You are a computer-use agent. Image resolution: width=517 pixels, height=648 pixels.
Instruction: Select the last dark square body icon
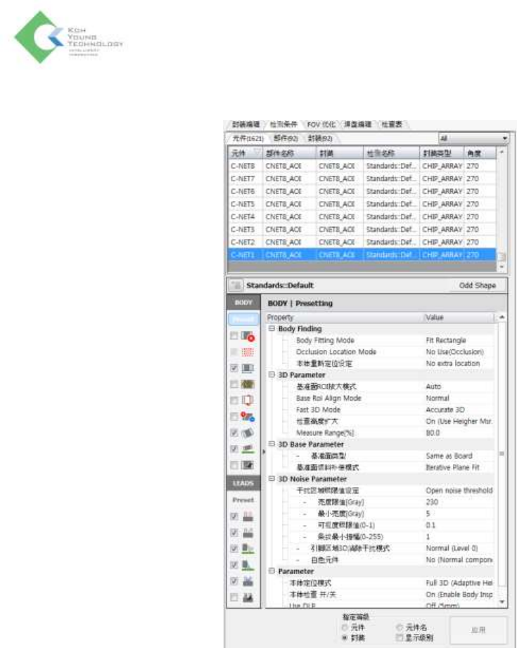pos(248,465)
